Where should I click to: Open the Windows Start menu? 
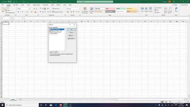click(x=2, y=105)
